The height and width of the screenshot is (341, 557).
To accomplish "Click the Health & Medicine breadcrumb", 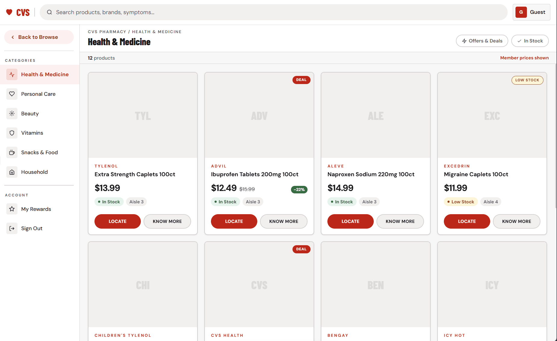I will click(157, 32).
